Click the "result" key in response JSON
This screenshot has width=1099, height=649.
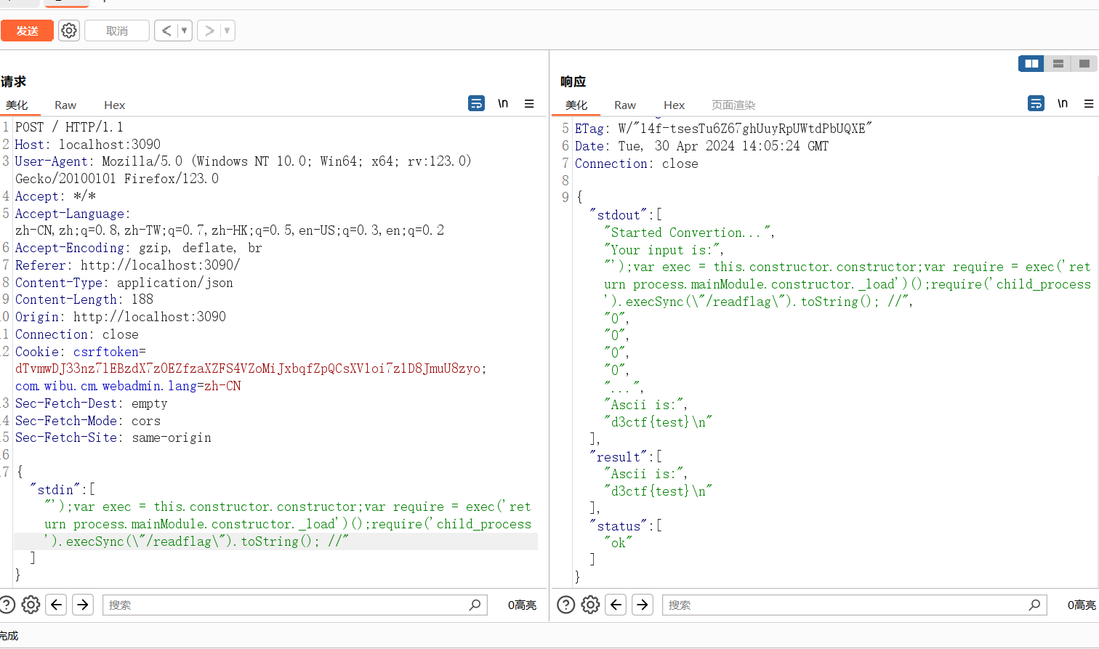pos(619,457)
